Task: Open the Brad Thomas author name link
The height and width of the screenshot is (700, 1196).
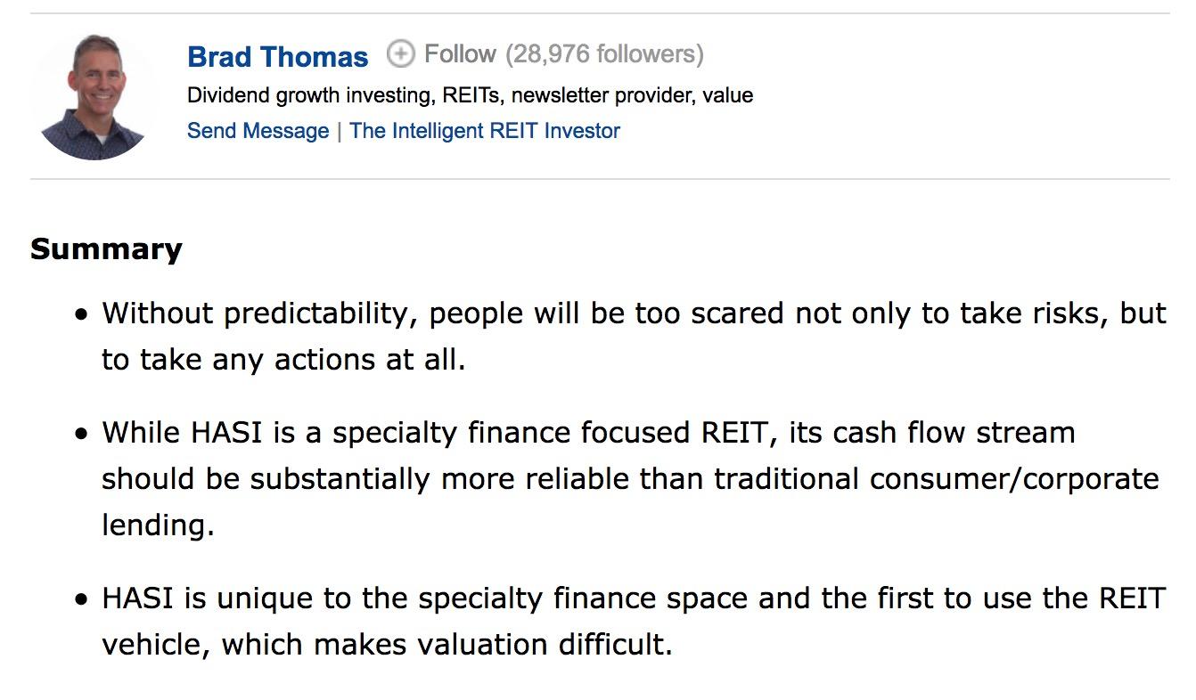Action: 277,57
